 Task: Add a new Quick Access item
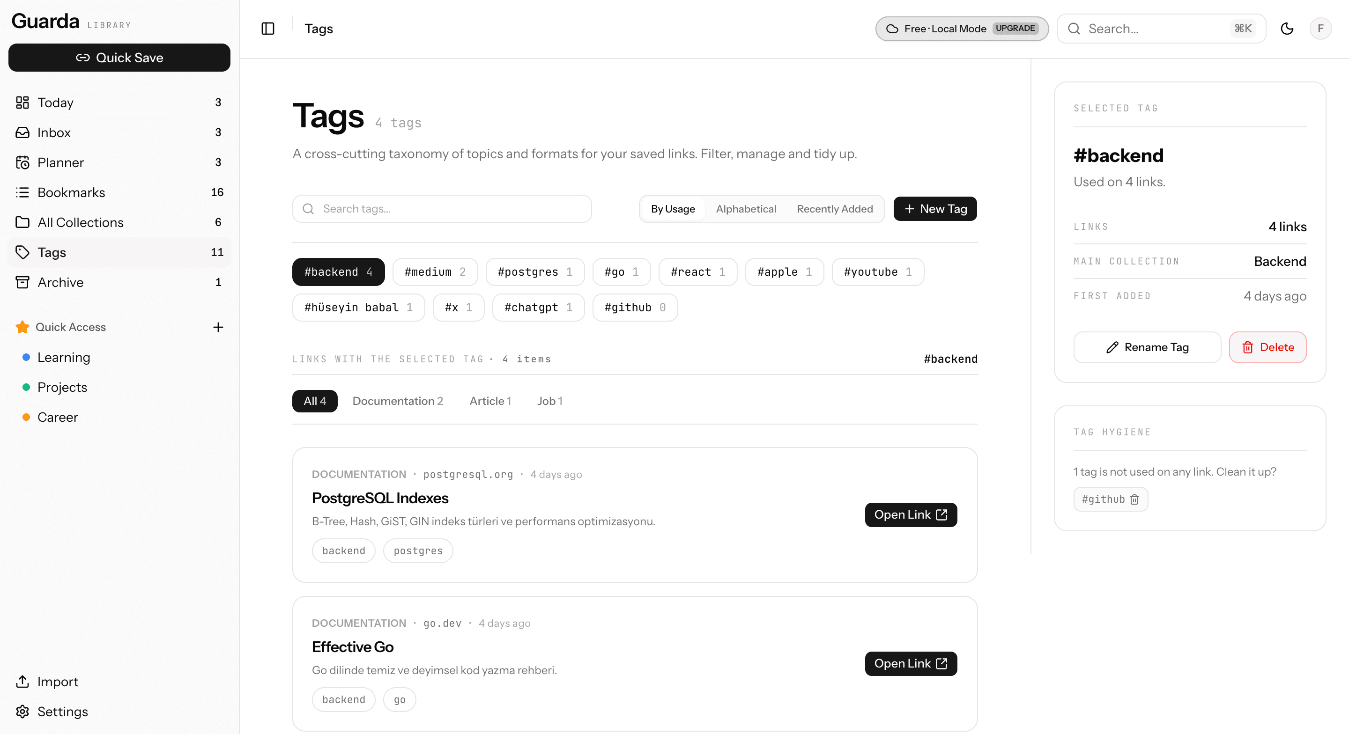click(218, 327)
